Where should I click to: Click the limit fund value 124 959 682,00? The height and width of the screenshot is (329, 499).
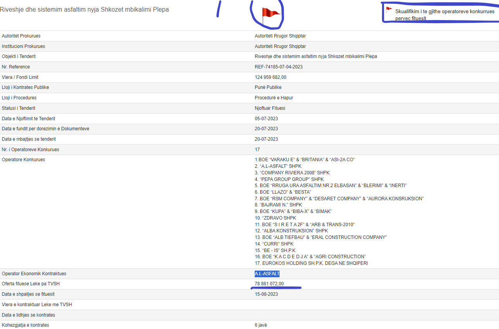pos(270,77)
